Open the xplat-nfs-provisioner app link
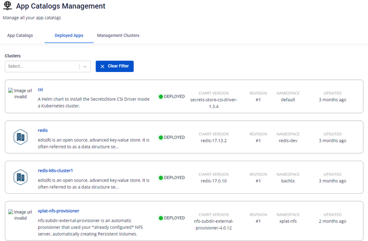Viewport: 368px width, 241px height. point(58,211)
